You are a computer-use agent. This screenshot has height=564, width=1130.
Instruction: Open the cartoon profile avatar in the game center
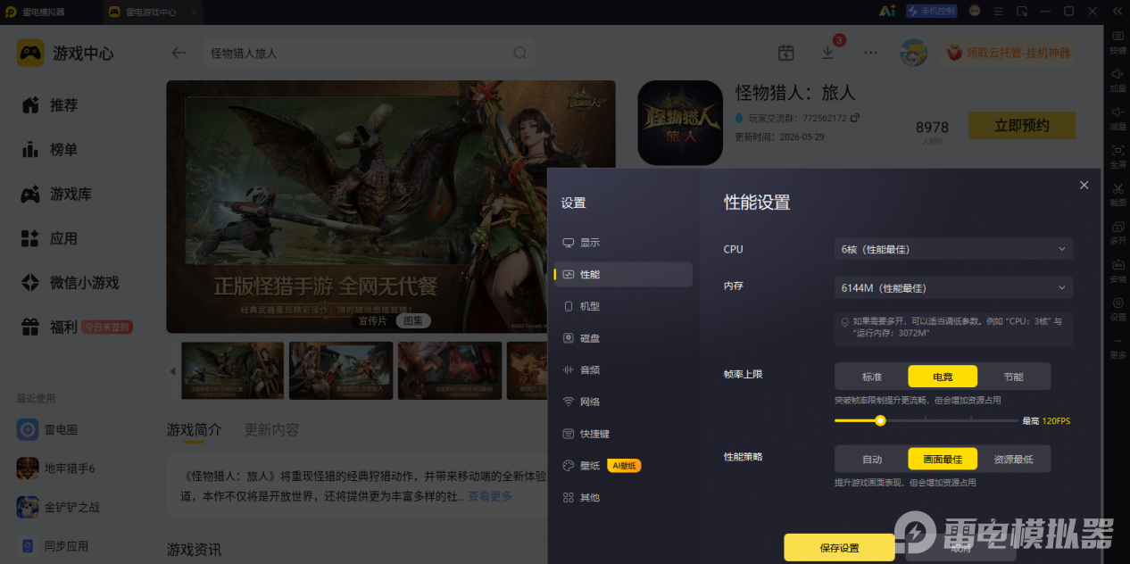click(913, 53)
